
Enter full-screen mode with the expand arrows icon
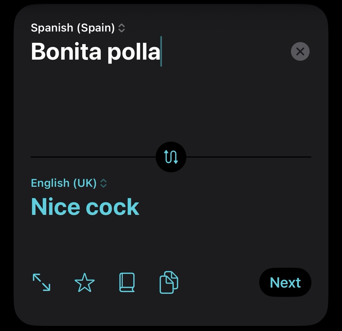point(42,282)
